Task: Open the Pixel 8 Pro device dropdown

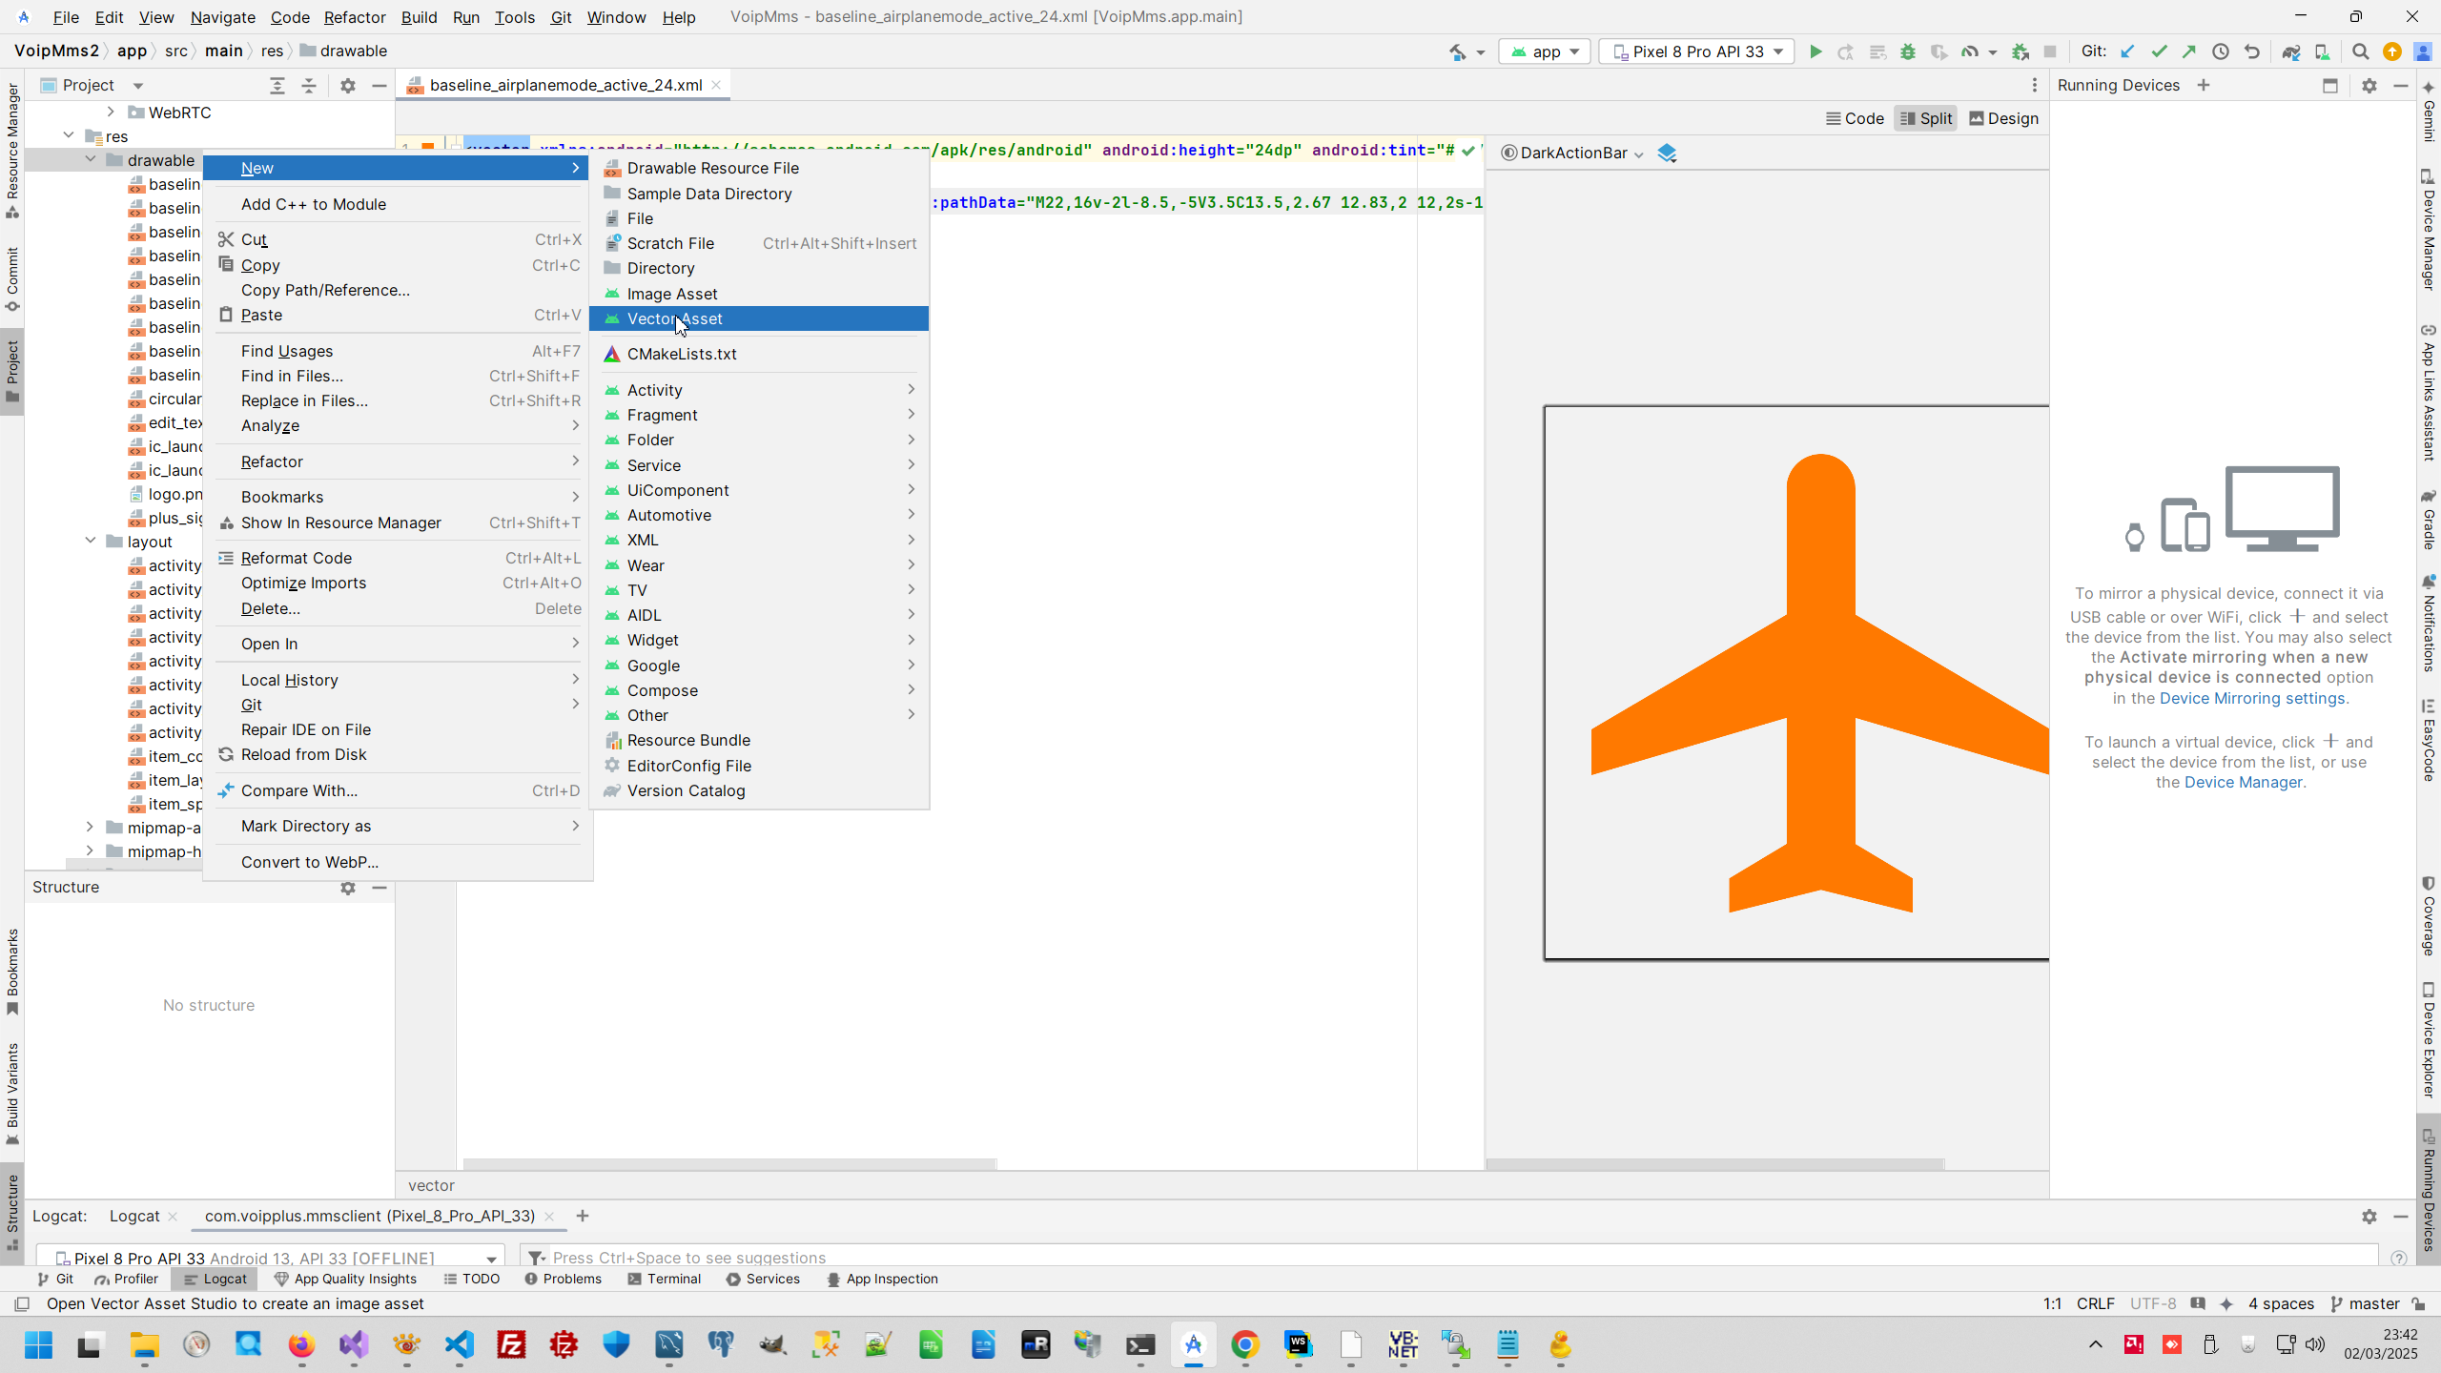Action: [1697, 51]
